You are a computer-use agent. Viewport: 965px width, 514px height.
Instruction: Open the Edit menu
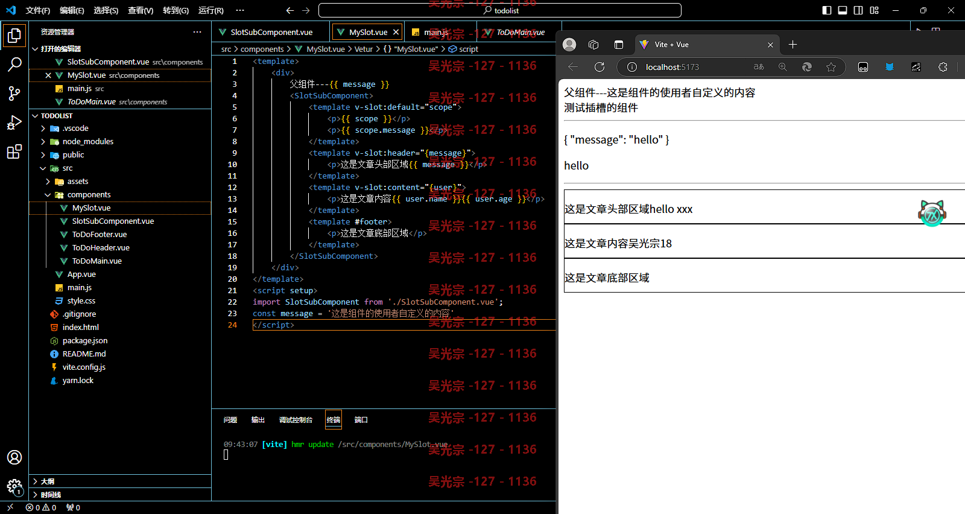72,10
